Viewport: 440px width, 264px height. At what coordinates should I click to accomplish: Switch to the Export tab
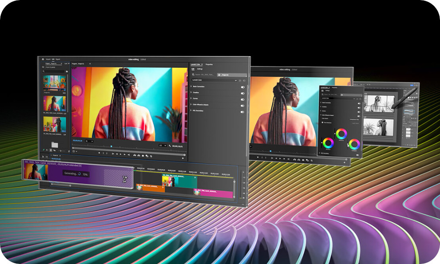pos(58,59)
